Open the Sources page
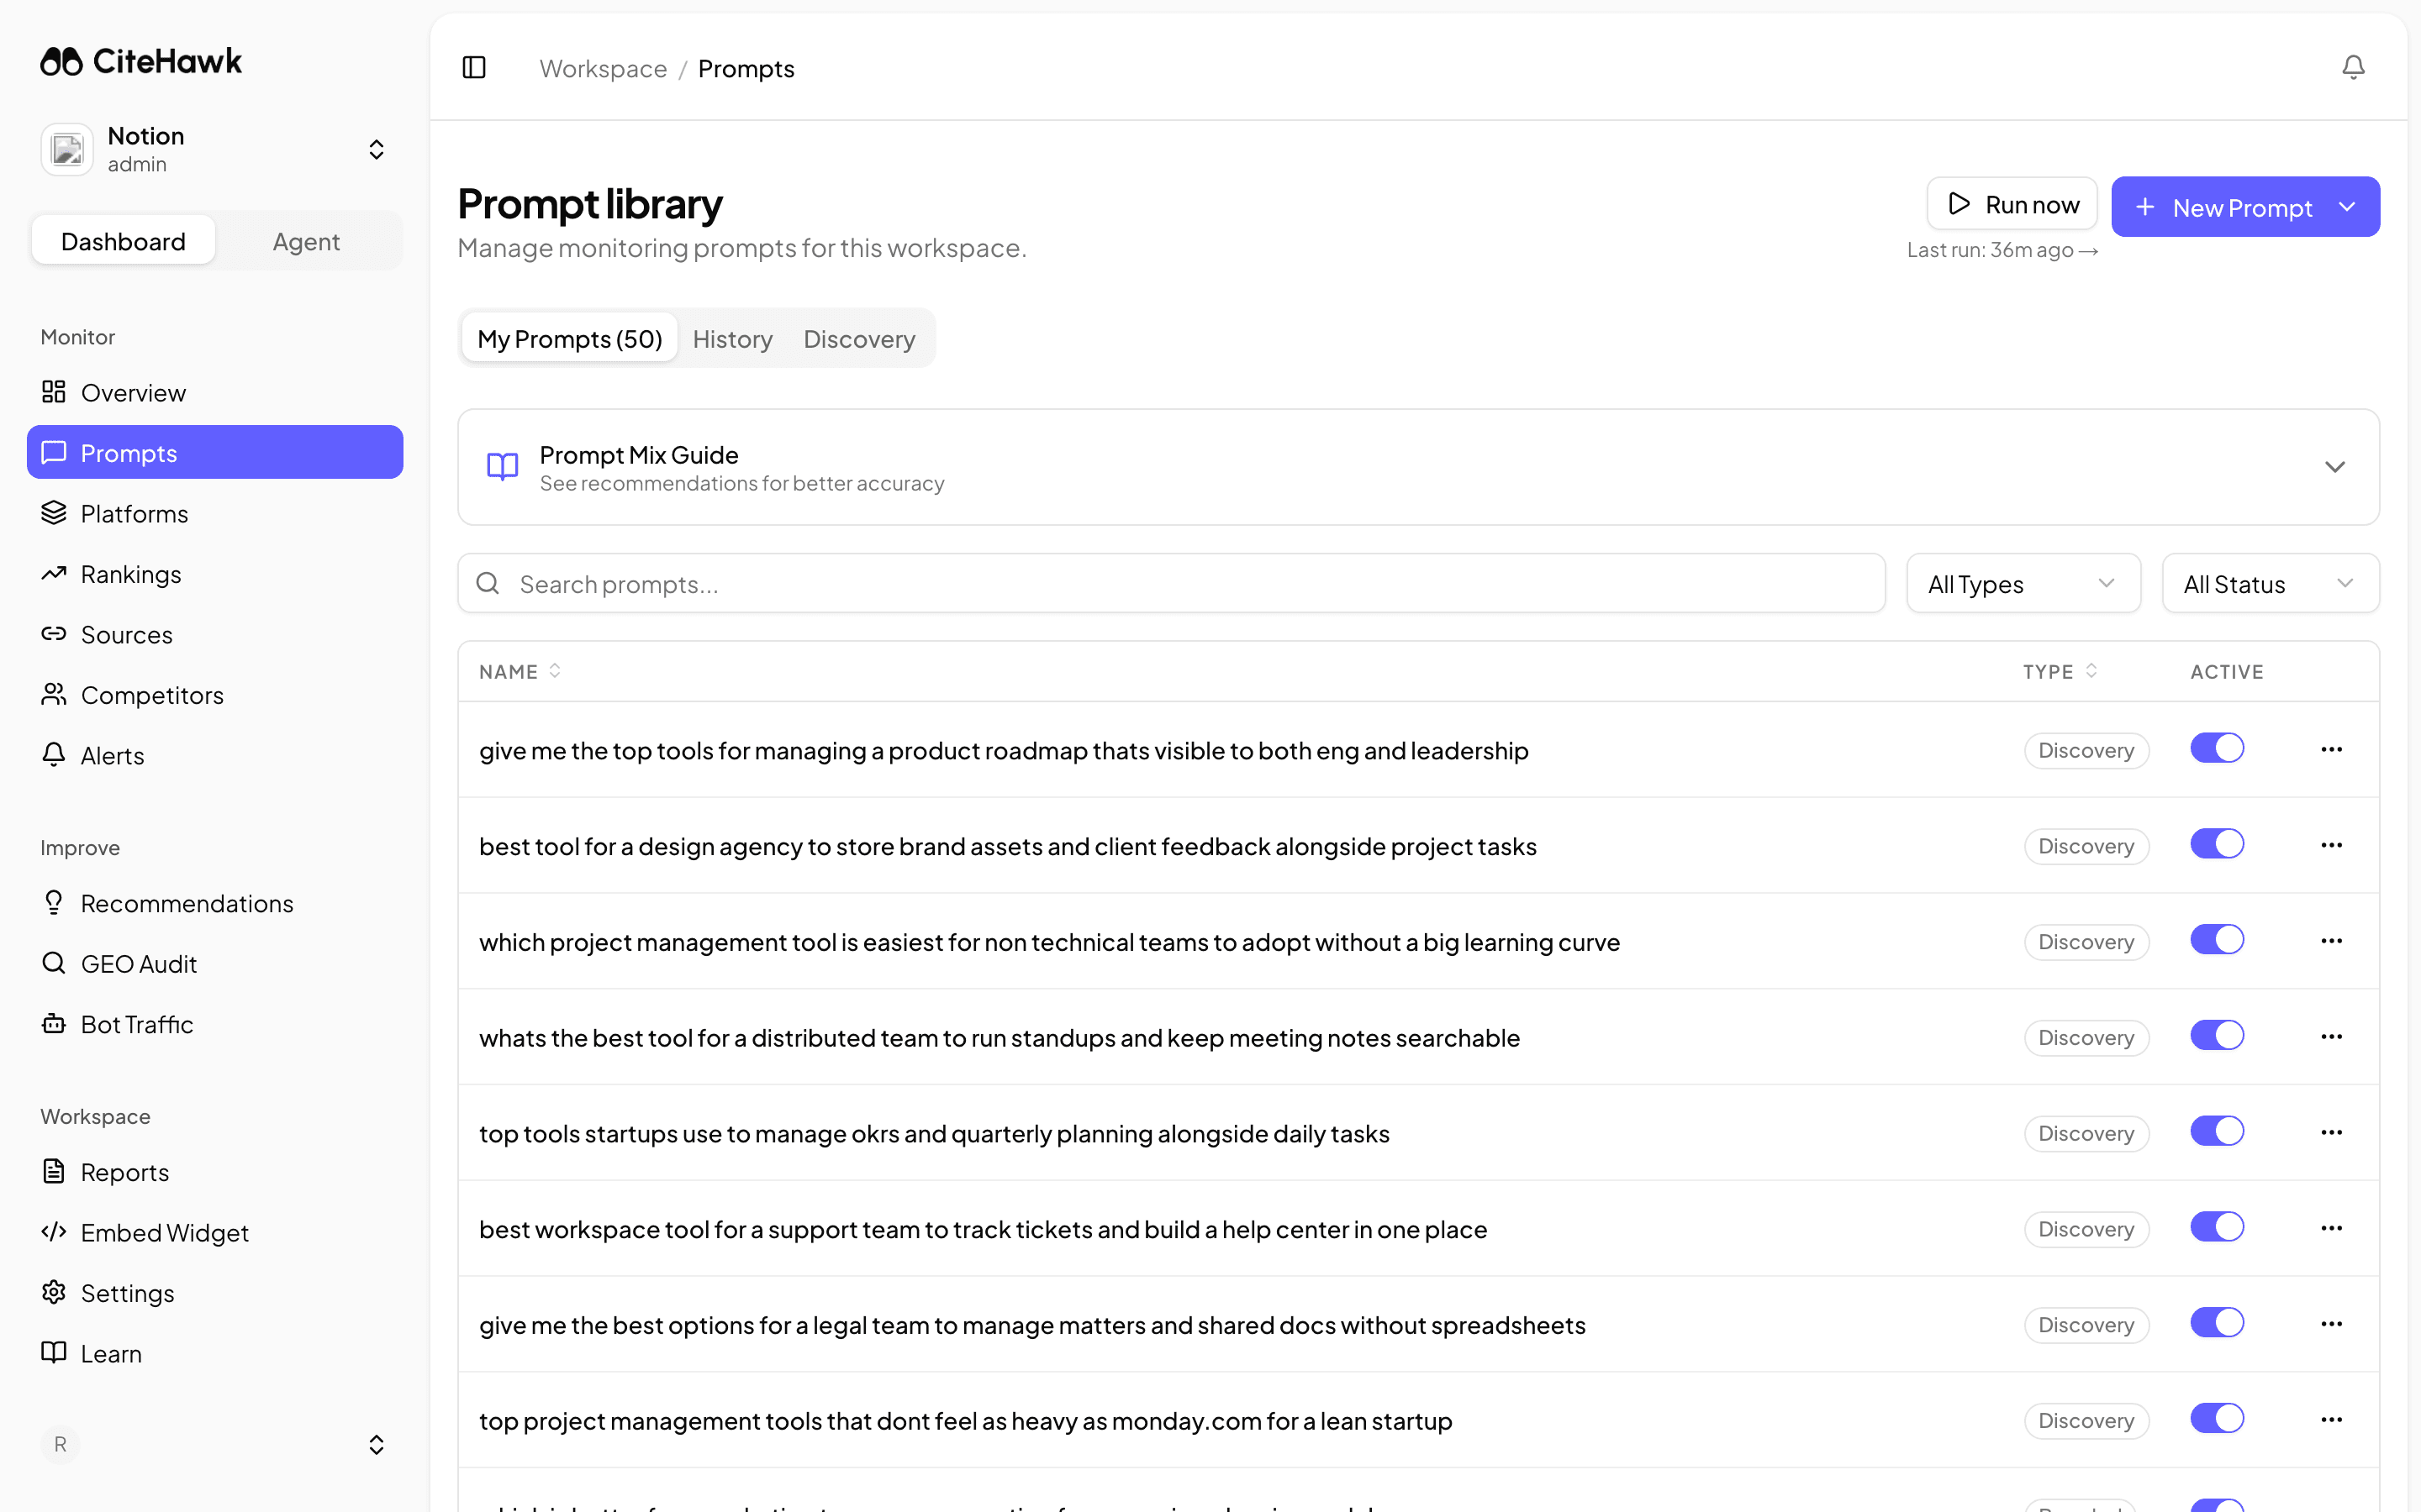The image size is (2421, 1512). [x=215, y=634]
